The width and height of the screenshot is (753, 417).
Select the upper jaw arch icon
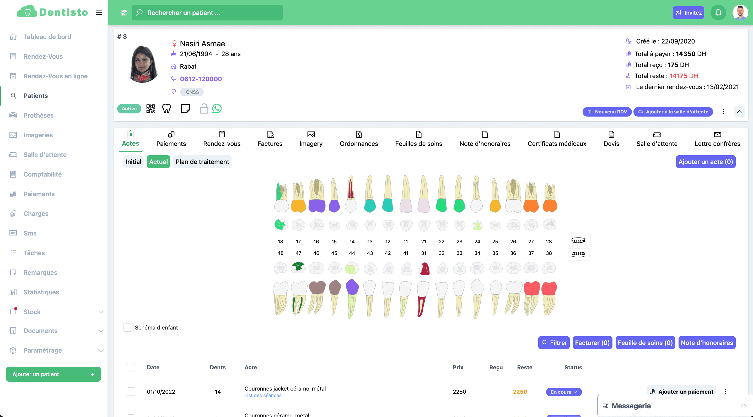pyautogui.click(x=578, y=240)
